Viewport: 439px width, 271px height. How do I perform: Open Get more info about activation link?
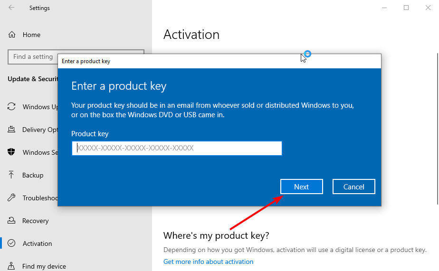[x=208, y=262]
